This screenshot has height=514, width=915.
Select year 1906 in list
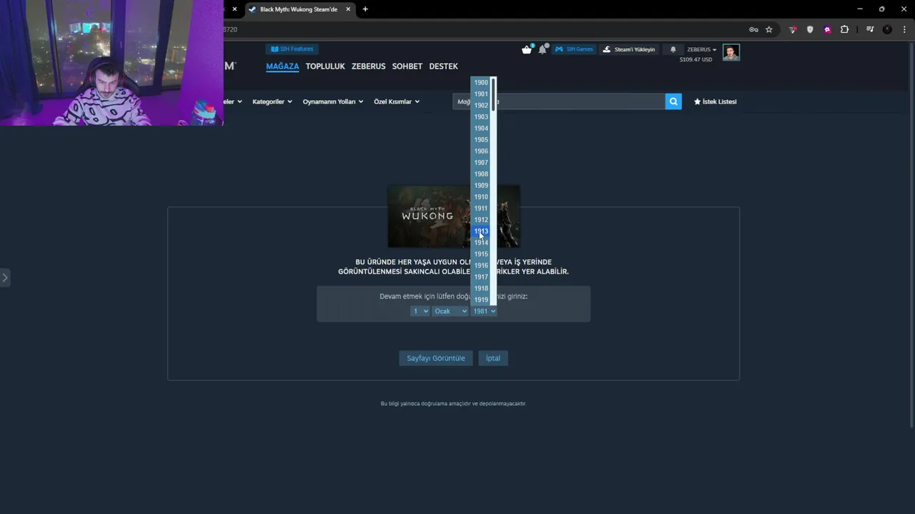click(481, 151)
